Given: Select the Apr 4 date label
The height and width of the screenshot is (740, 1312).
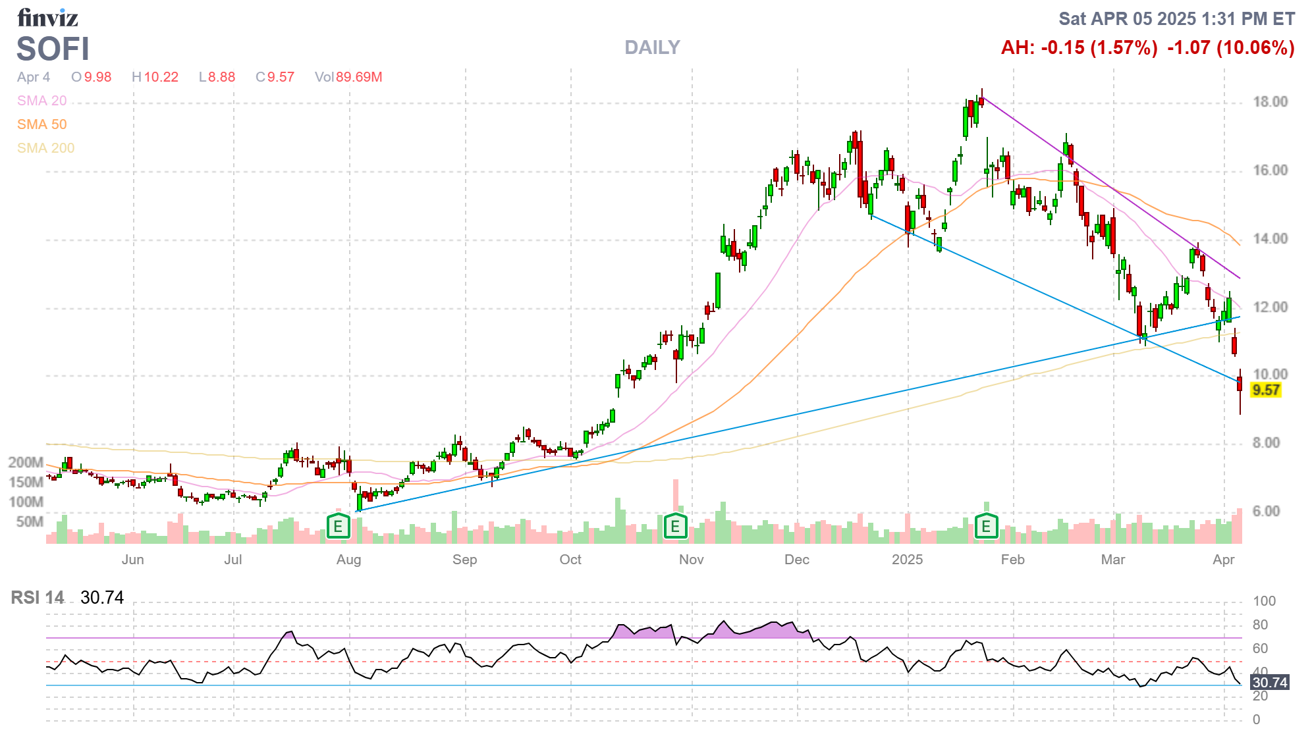Looking at the screenshot, I should [34, 77].
